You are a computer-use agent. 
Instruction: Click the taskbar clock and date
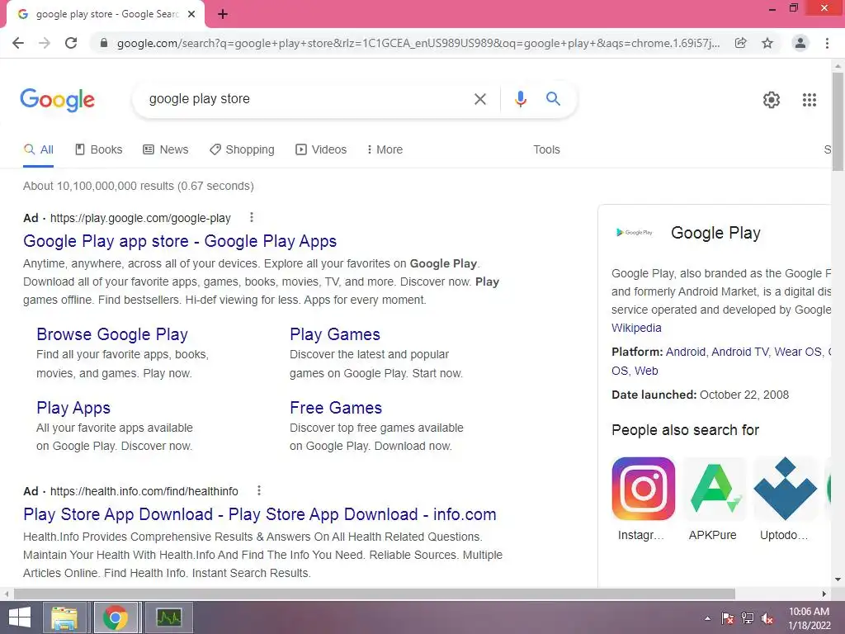click(809, 618)
